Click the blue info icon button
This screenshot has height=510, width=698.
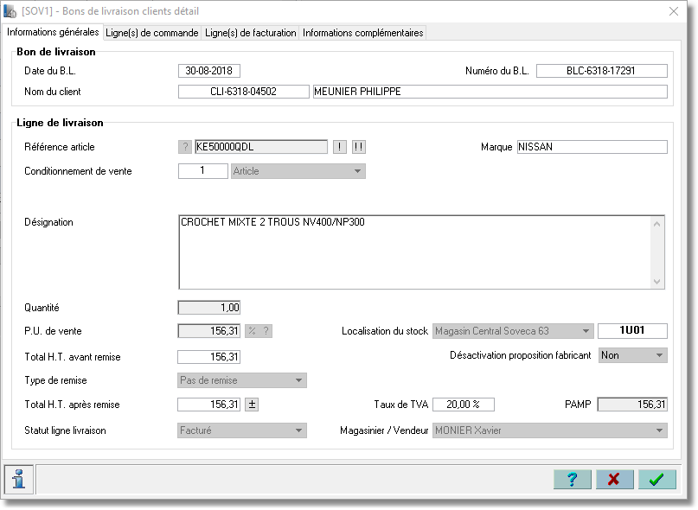(19, 479)
